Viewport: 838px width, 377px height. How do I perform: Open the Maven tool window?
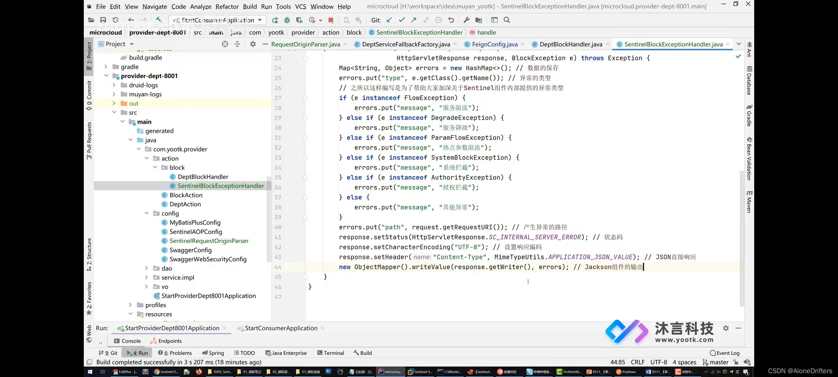pos(749,201)
